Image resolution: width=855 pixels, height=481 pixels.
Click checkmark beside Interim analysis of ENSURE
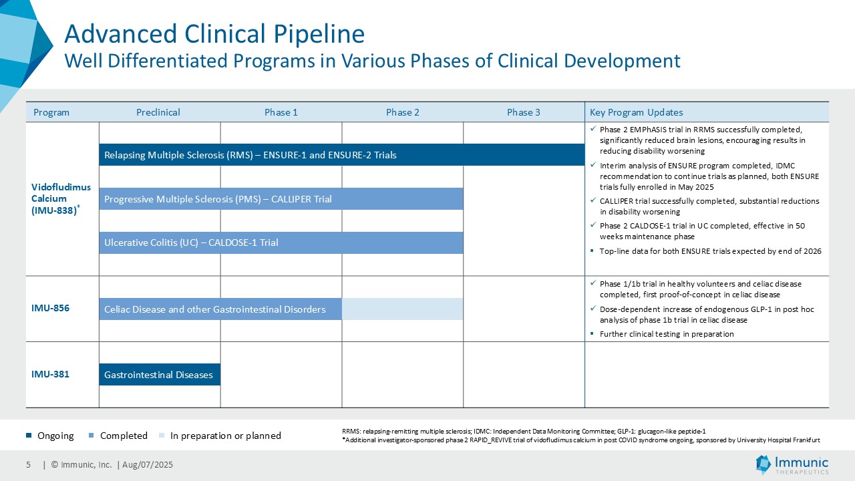[x=593, y=165]
